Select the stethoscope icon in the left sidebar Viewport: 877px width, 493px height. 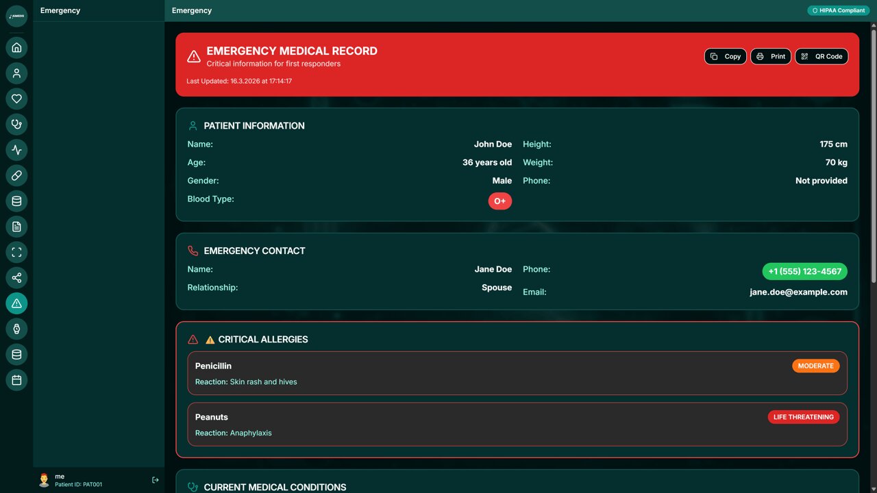(16, 125)
